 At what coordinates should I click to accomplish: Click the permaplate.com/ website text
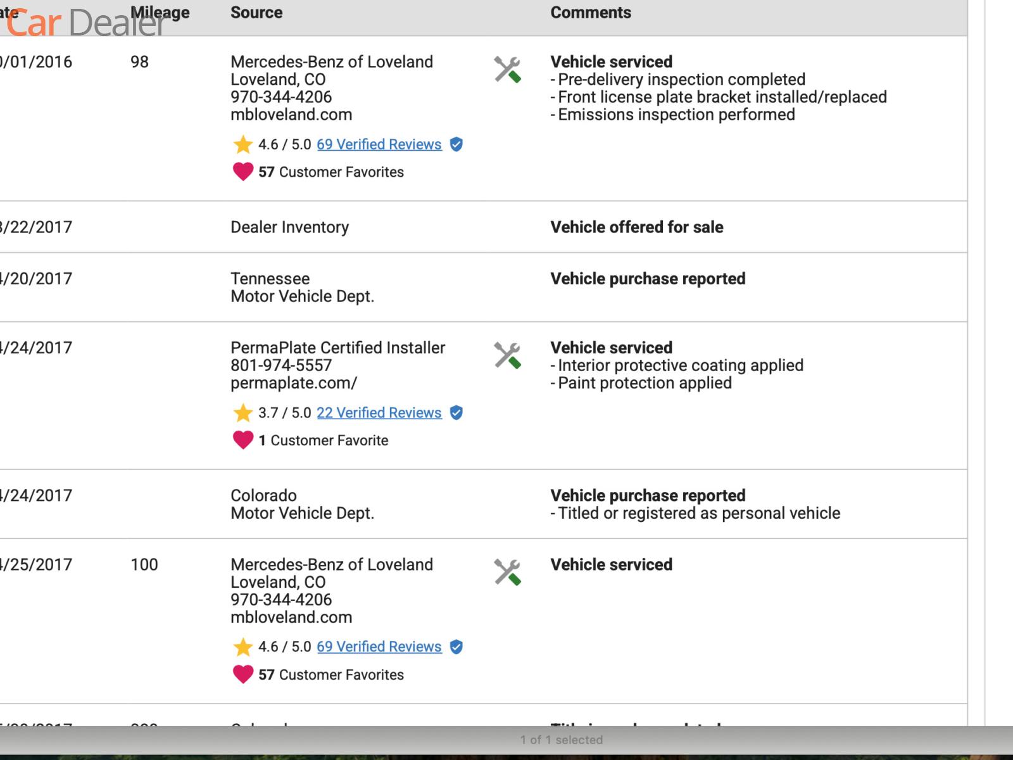[294, 383]
